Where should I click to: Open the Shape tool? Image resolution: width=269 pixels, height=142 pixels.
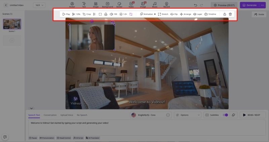(x=96, y=5)
